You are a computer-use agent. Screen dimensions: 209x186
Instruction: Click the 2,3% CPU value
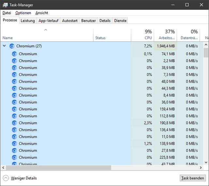(148, 123)
